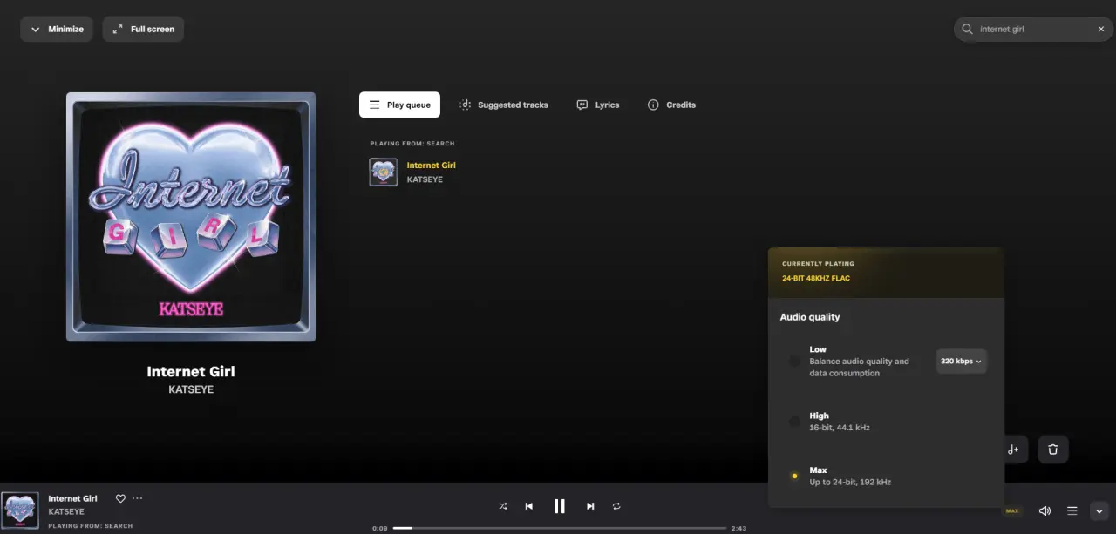Screen dimensions: 1116x534
Task: Toggle repeat mode
Action: tap(616, 506)
